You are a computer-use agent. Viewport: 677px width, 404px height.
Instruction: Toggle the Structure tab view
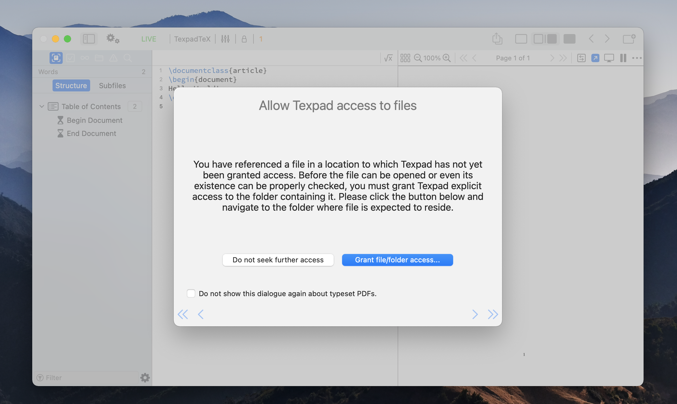(71, 85)
